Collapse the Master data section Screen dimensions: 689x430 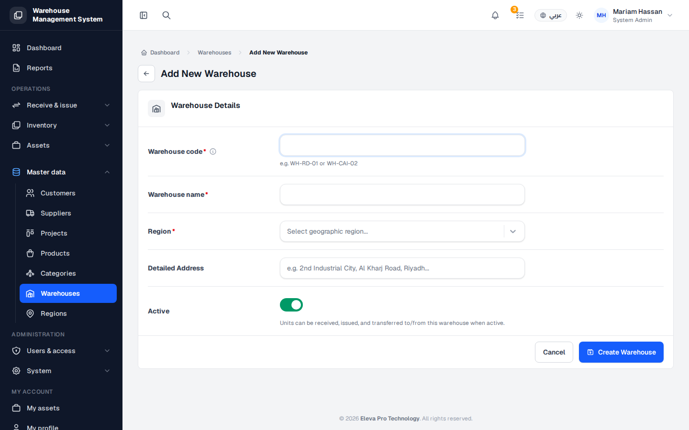tap(61, 172)
